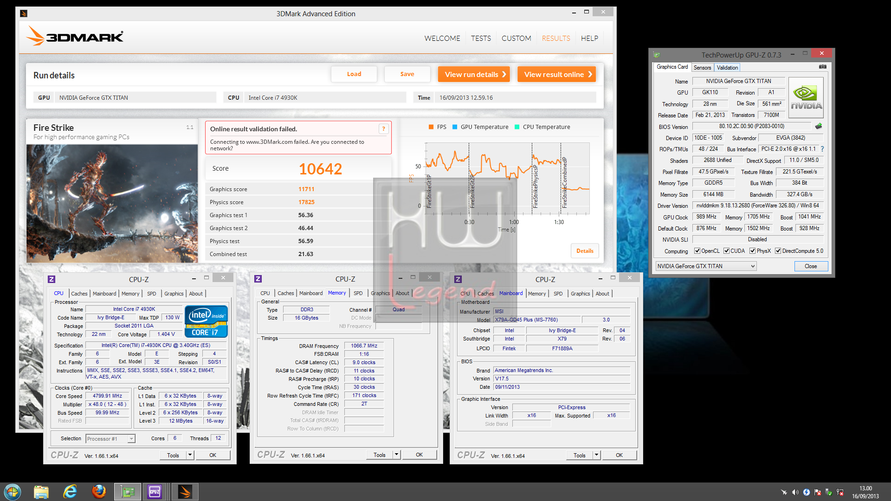Click OK in the CPU-Z Memory window
Image resolution: width=891 pixels, height=501 pixels.
click(419, 455)
